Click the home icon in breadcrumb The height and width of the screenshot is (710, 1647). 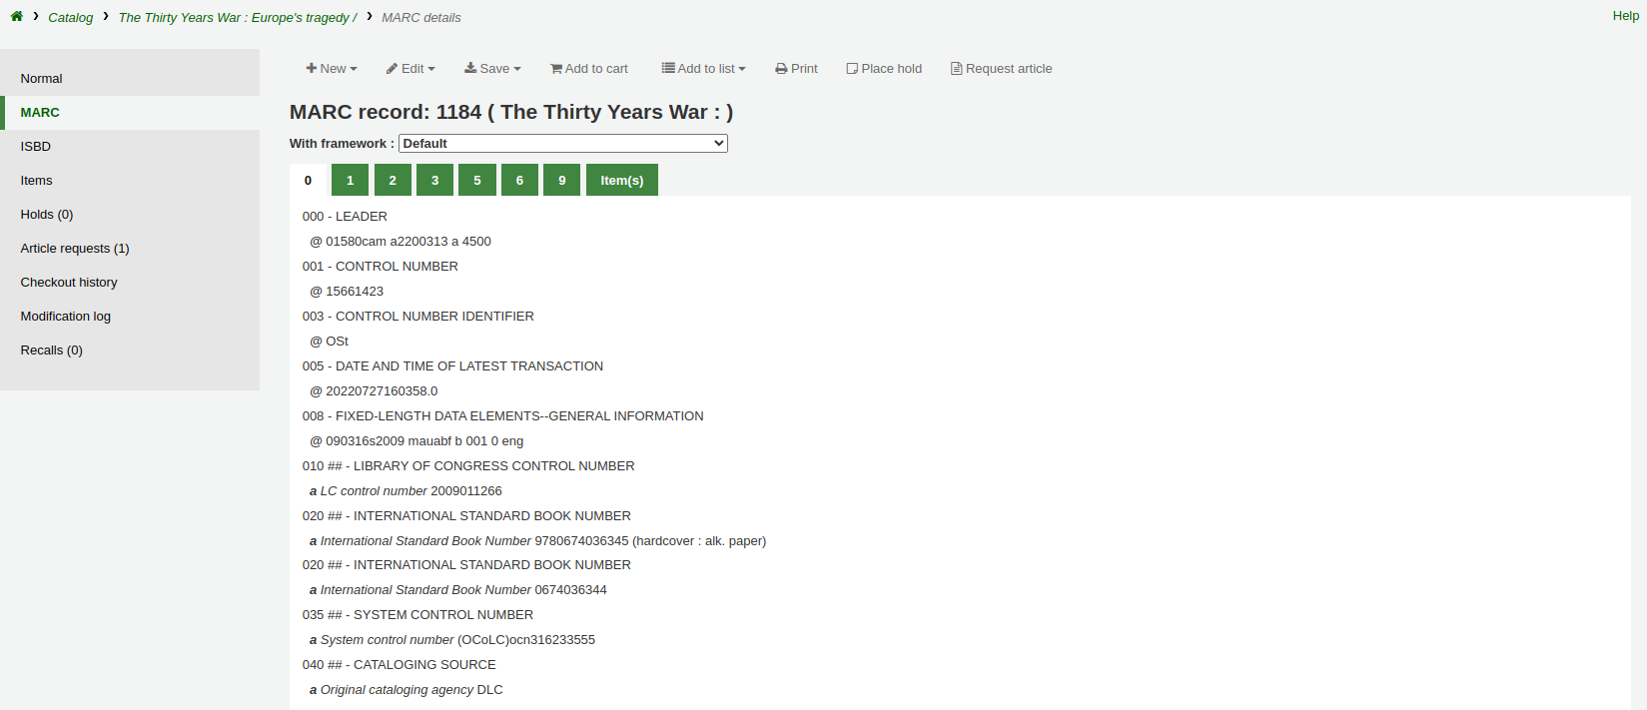[x=17, y=16]
